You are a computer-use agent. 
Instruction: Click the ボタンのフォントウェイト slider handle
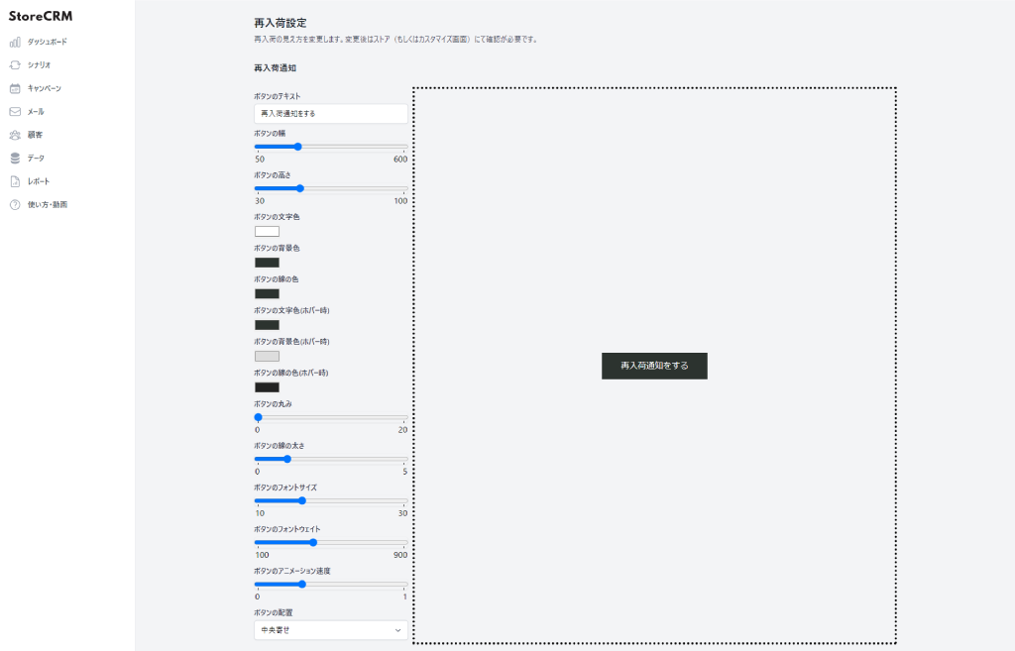click(x=313, y=542)
